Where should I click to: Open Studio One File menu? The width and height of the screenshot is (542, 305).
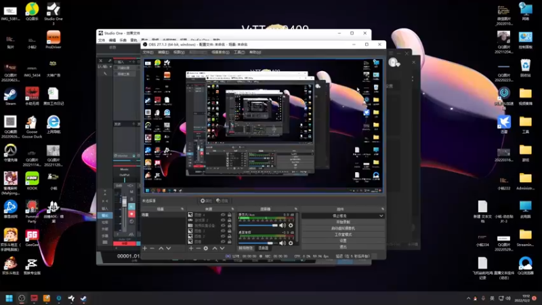[102, 41]
